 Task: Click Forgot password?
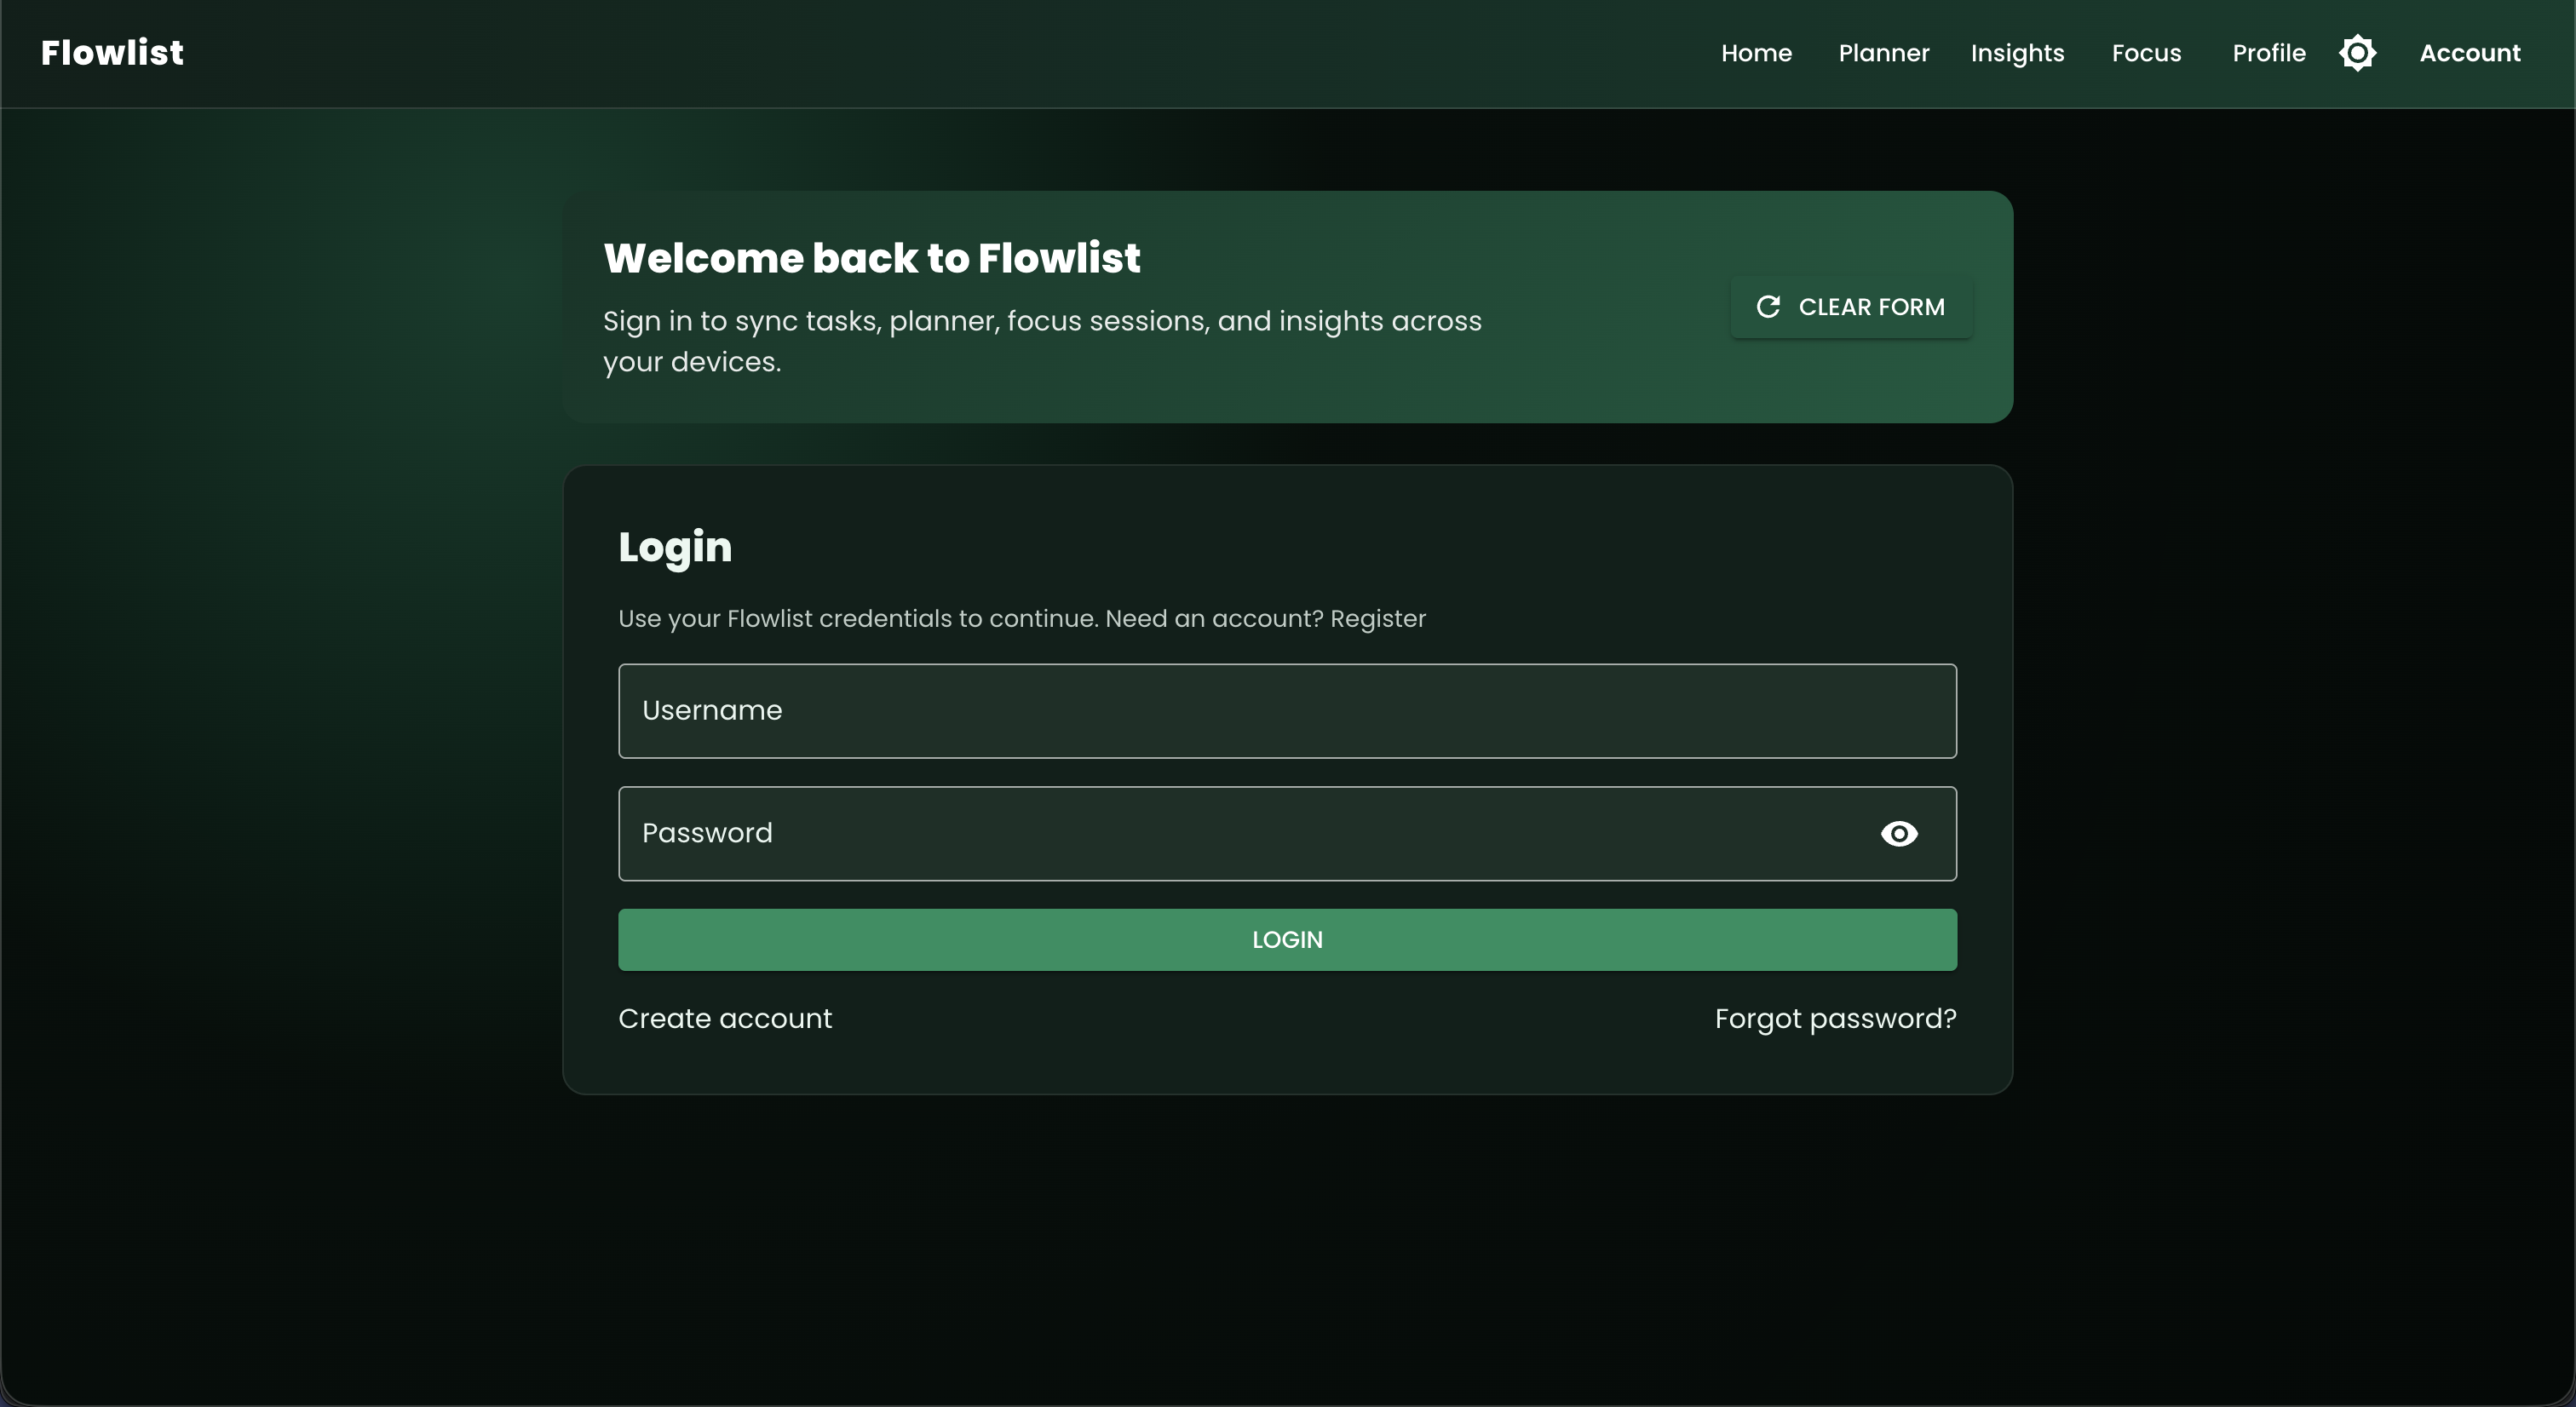[x=1835, y=1018]
